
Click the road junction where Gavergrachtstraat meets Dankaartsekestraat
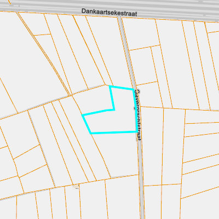pos(119,17)
